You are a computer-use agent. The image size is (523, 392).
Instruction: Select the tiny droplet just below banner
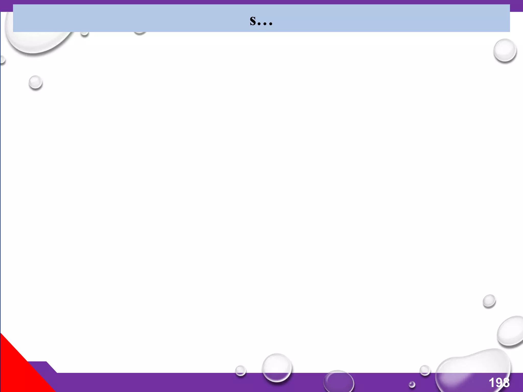pos(85,34)
